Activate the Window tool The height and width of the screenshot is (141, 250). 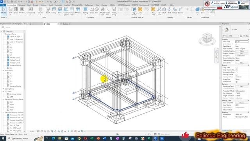[x=22, y=11]
